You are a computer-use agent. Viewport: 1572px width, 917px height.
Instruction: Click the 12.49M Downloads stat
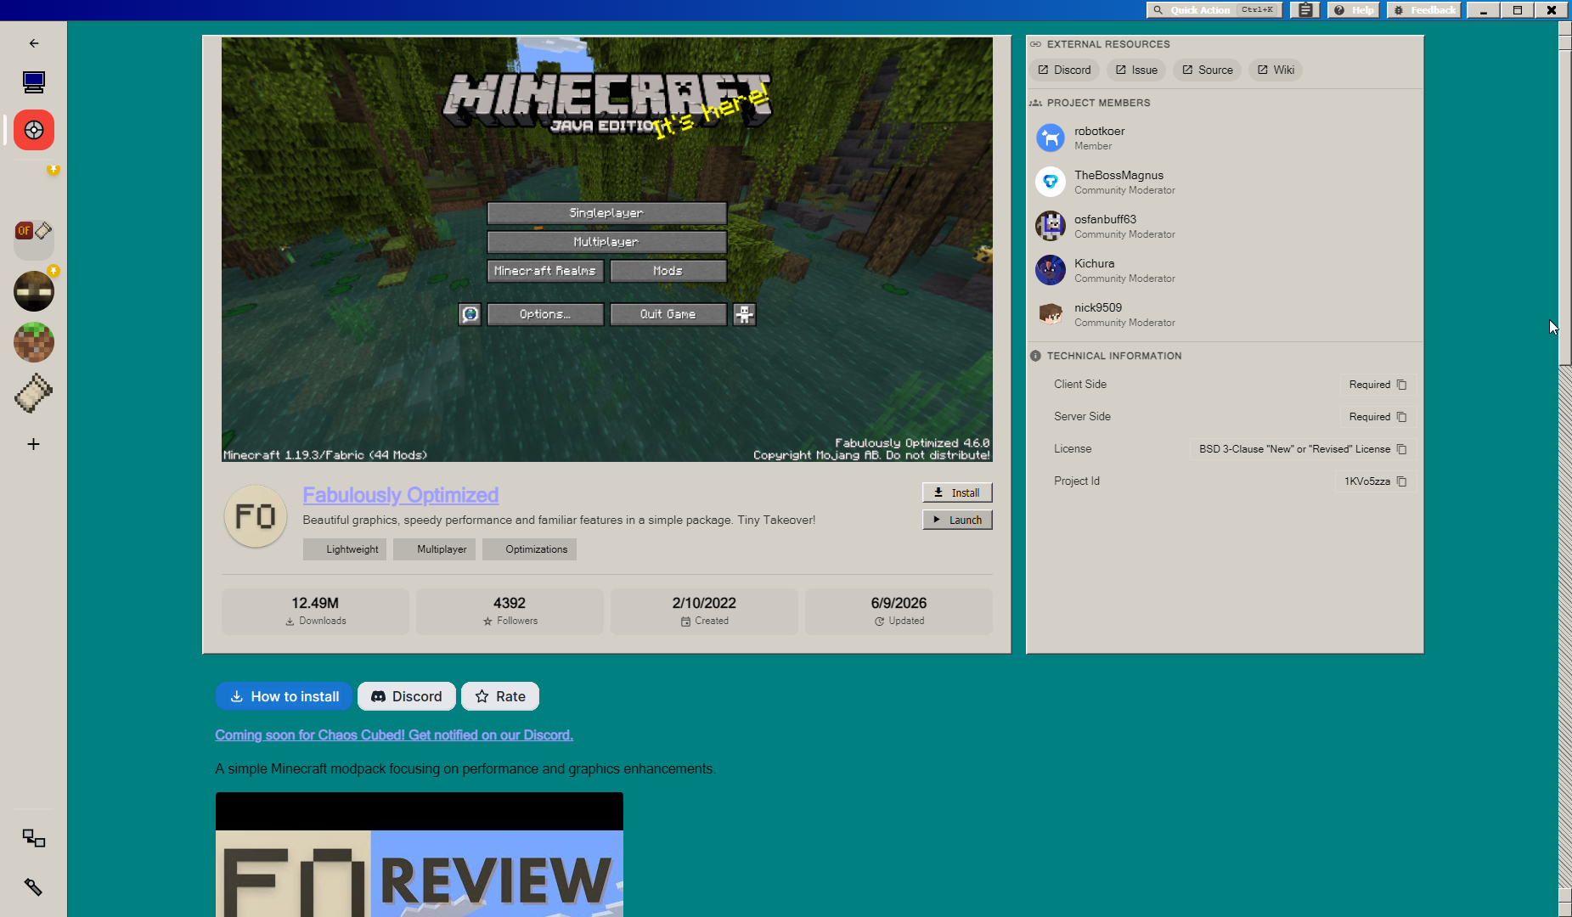tap(315, 611)
